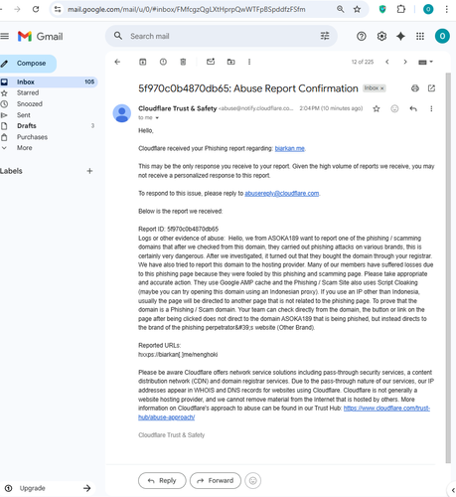Open the Drafts folder
This screenshot has height=497, width=456.
coord(27,126)
